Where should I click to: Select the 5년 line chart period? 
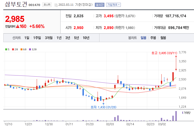pos(76,38)
